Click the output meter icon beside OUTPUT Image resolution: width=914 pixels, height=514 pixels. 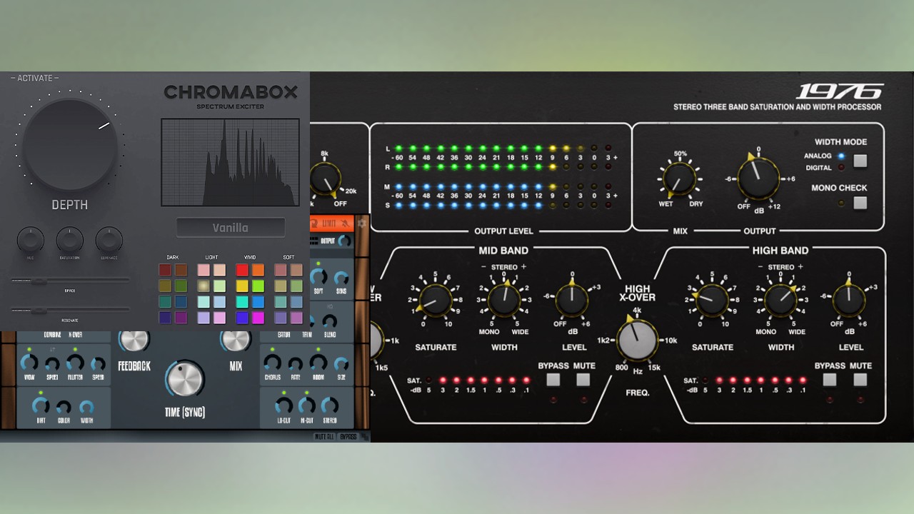pyautogui.click(x=314, y=241)
